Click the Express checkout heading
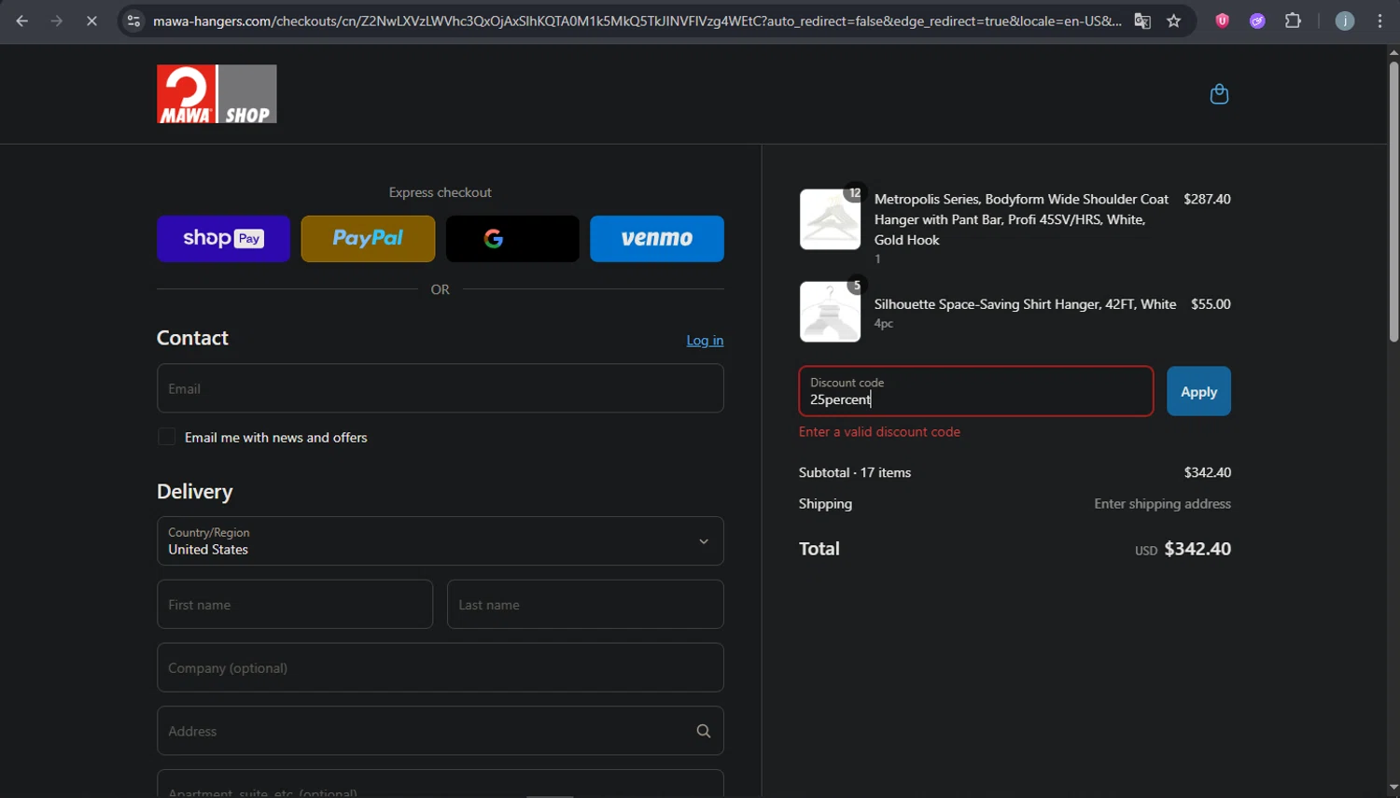Image resolution: width=1400 pixels, height=798 pixels. 441,192
